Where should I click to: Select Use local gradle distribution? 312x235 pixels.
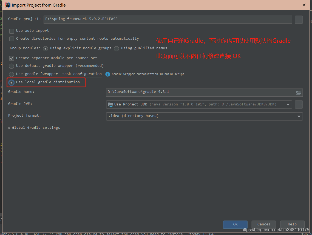coord(11,82)
